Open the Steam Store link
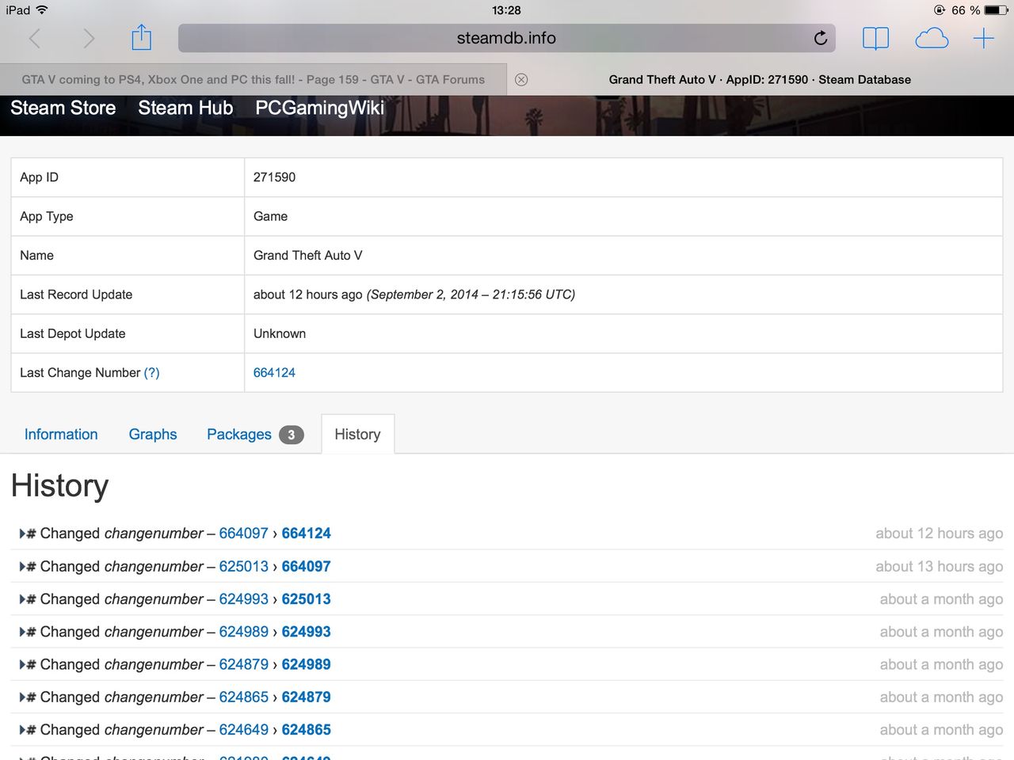Image resolution: width=1014 pixels, height=760 pixels. 63,108
